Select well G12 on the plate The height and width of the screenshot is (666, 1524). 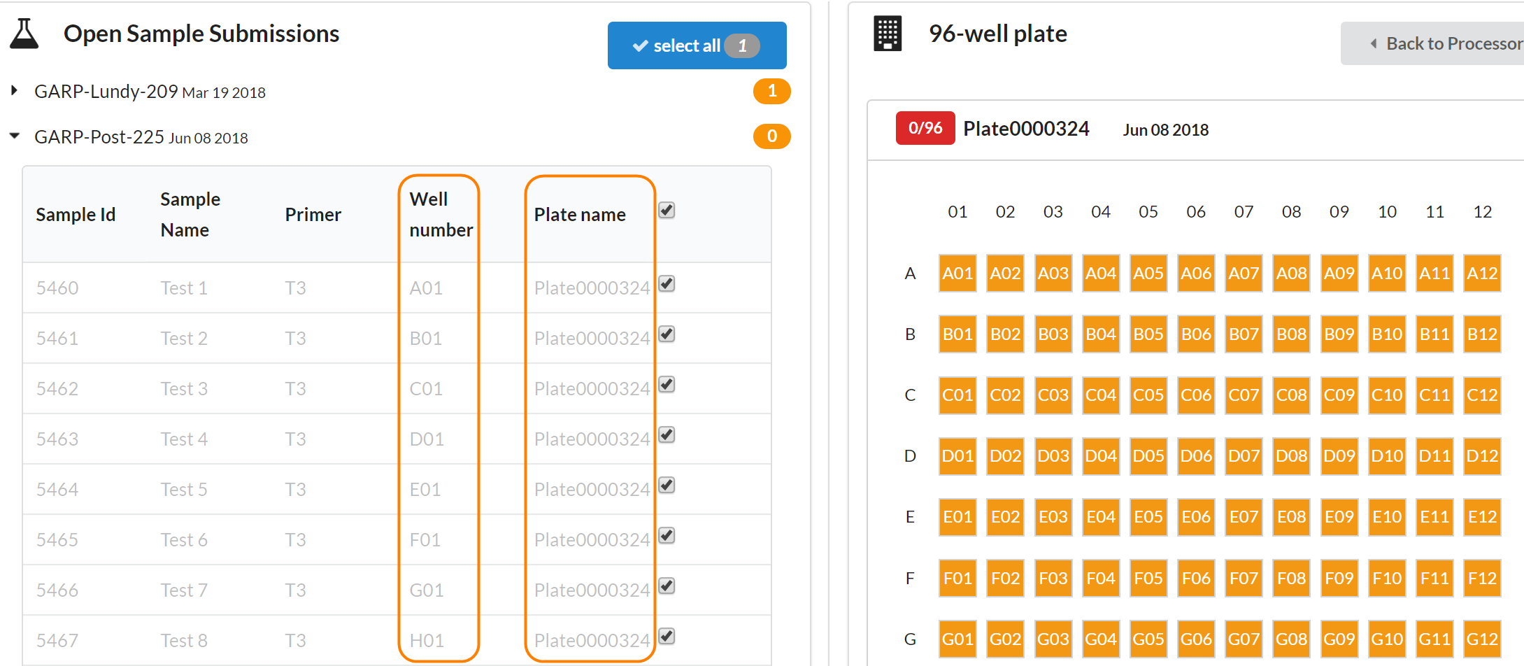pyautogui.click(x=1481, y=639)
